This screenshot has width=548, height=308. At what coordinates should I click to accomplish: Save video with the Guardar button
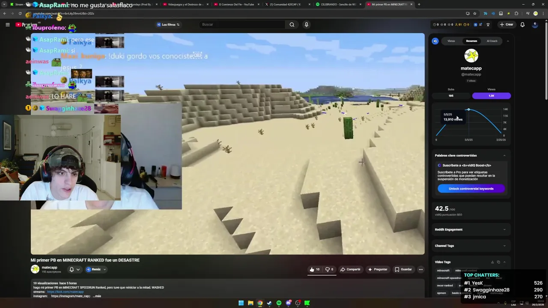click(x=403, y=269)
